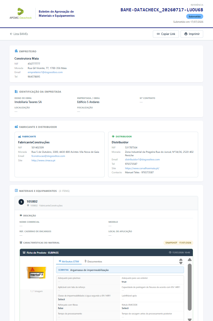Click the NIF value 456777777
The height and width of the screenshot is (321, 213).
coord(34,64)
